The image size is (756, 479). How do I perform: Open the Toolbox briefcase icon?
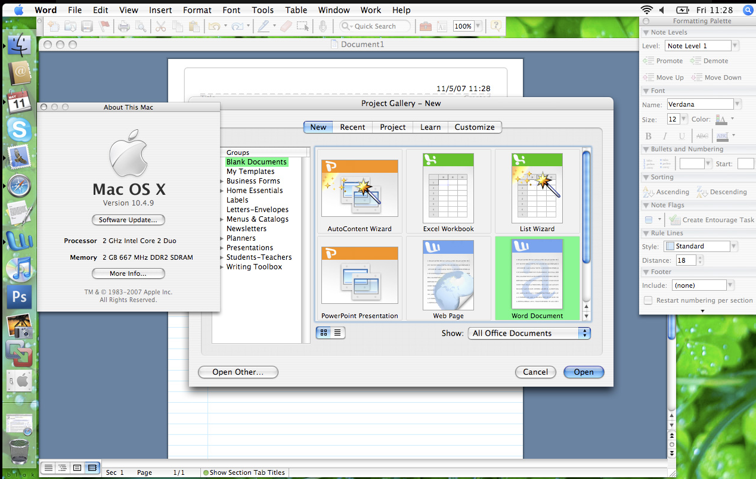[425, 26]
